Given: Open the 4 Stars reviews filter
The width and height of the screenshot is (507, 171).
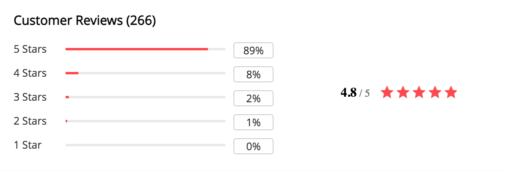Looking at the screenshot, I should (x=30, y=73).
